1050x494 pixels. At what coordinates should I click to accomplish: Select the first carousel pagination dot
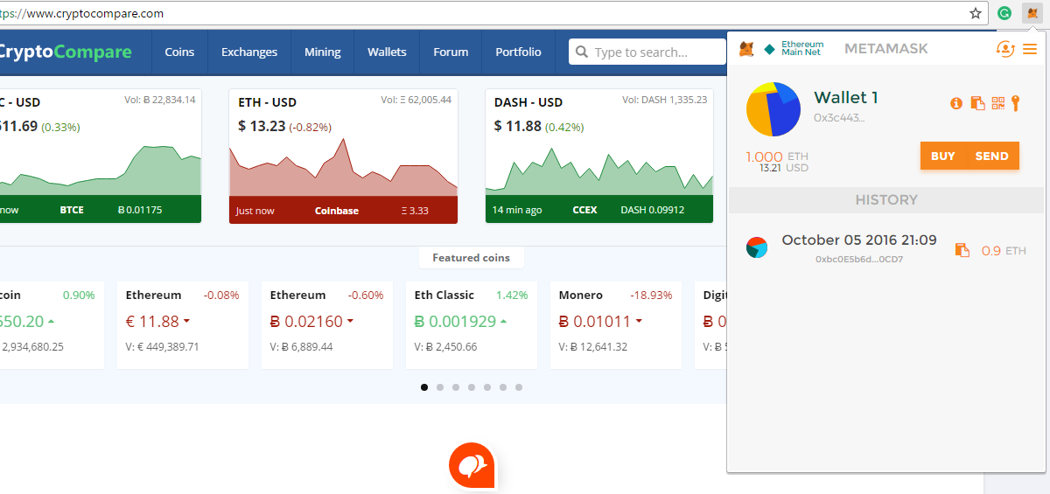424,387
